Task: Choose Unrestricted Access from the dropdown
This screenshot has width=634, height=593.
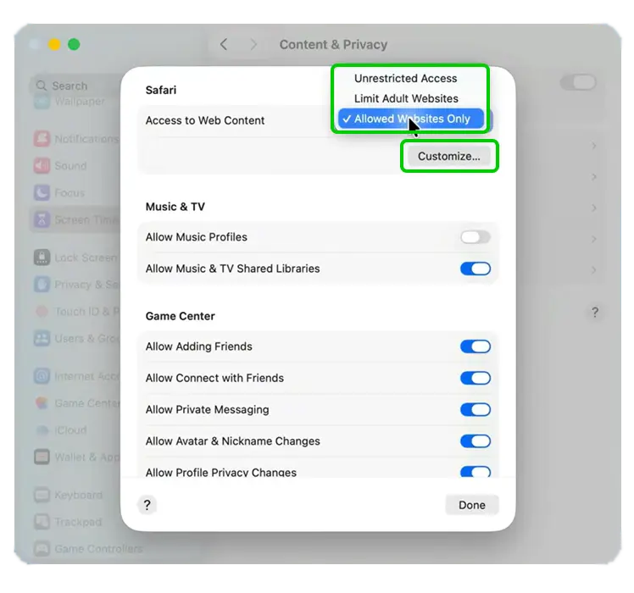Action: pos(405,79)
